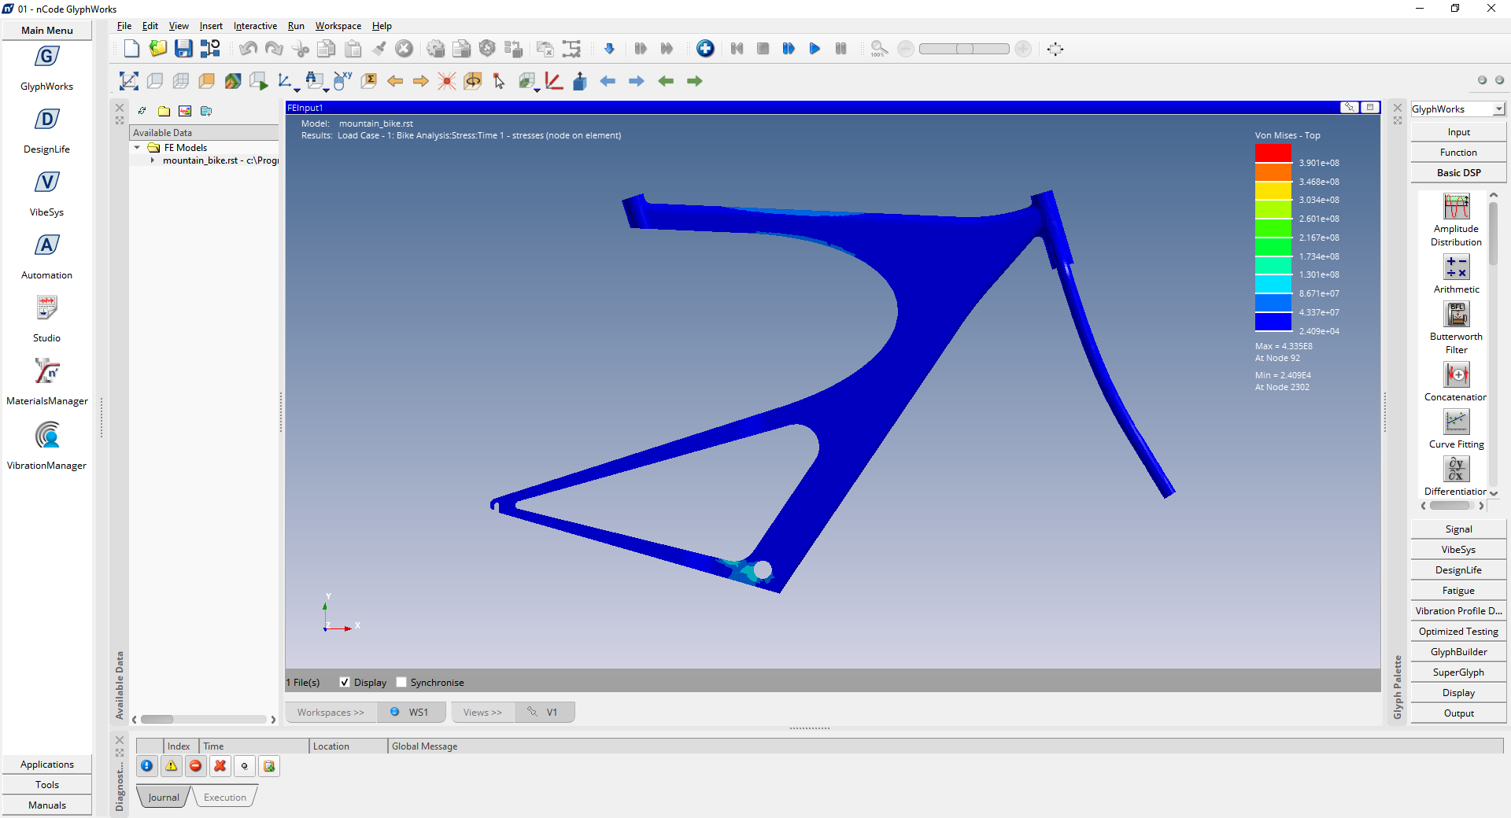Open the VibeSys module in Main Menu

[47, 194]
